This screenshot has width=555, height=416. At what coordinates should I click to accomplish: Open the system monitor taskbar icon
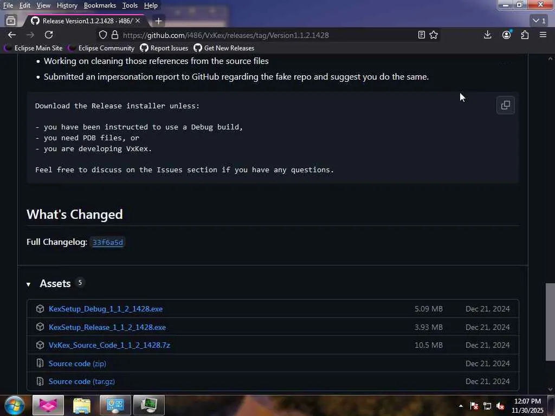(x=149, y=405)
